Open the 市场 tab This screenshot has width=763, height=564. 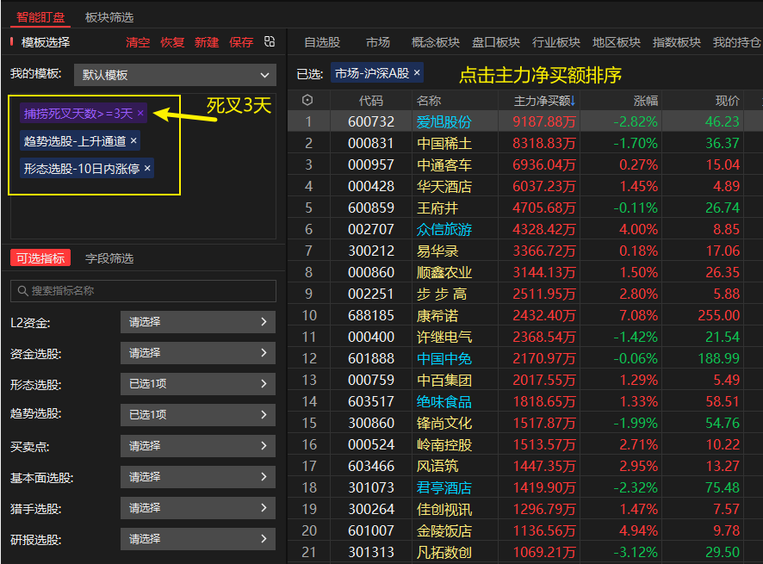[x=378, y=42]
